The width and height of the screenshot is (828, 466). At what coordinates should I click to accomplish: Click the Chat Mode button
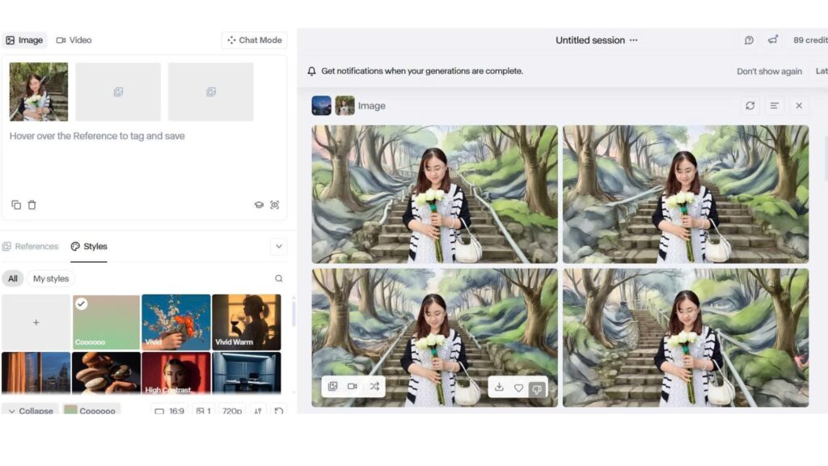254,40
